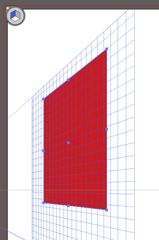Close the plane switching widget
Viewport: 159px width, 240px height.
click(x=8, y=8)
